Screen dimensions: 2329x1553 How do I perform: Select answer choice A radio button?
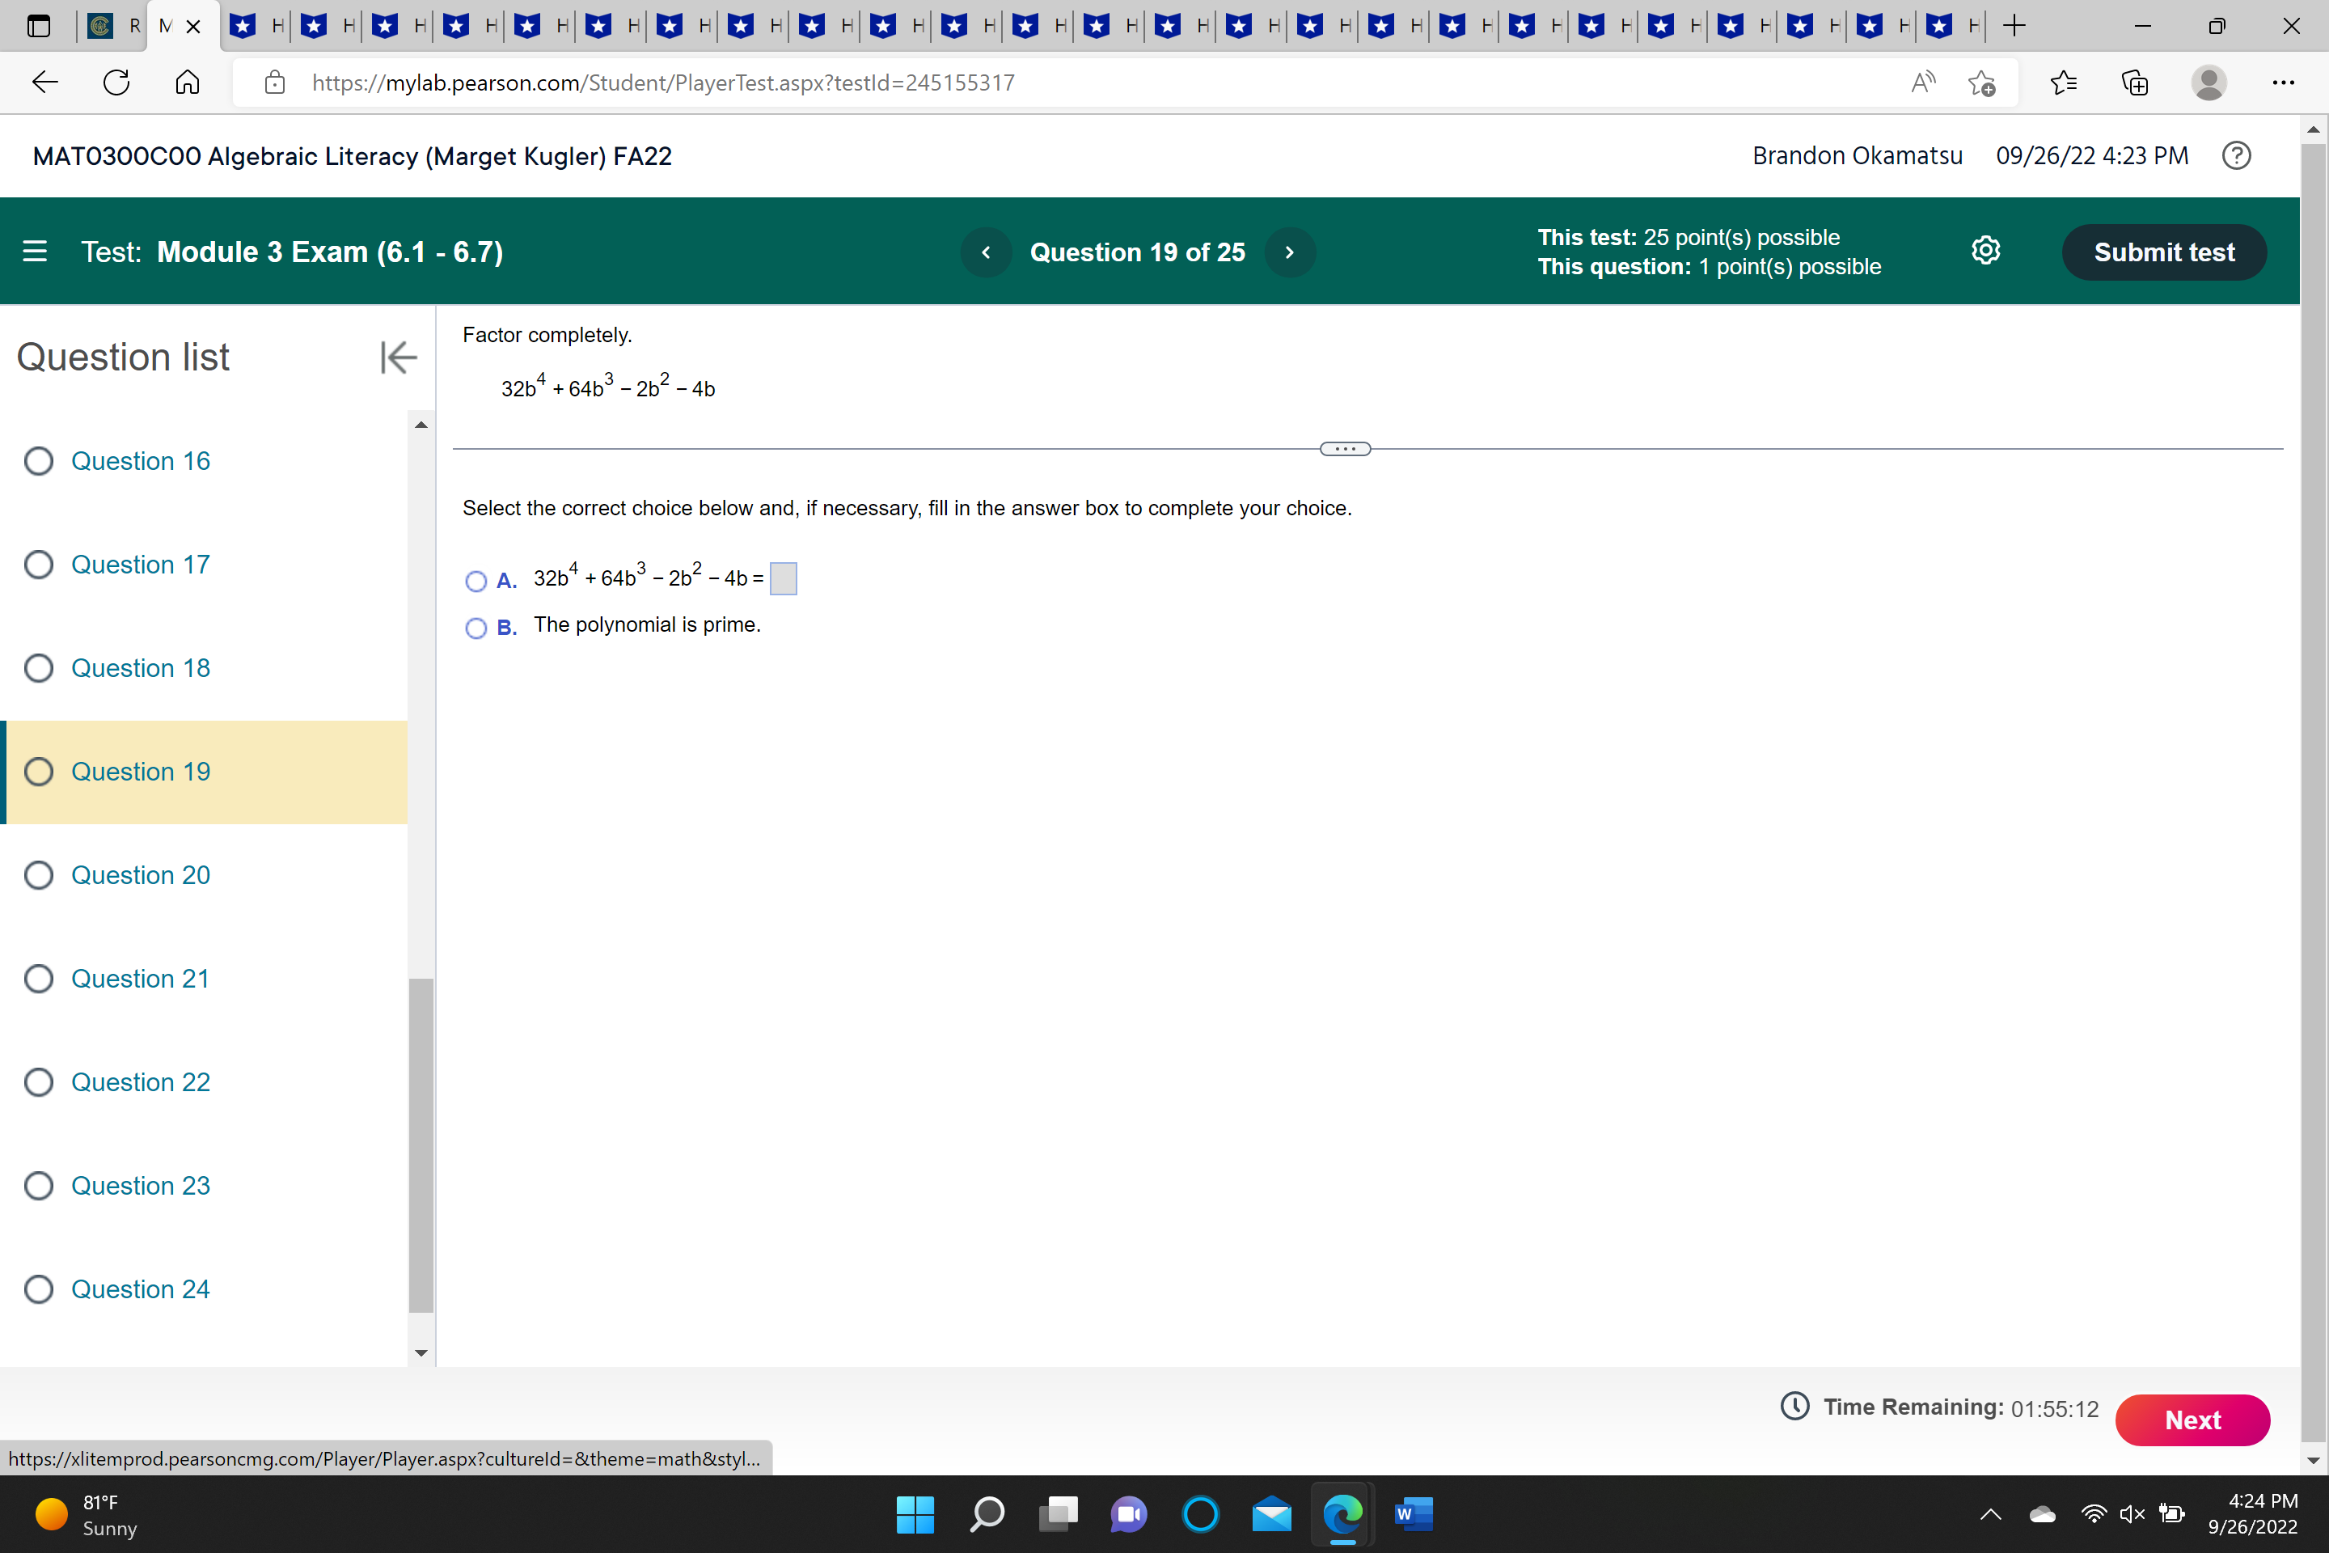476,582
